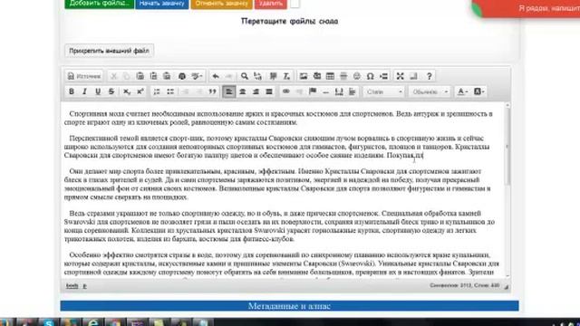580x326 pixels.
Task: Toggle bold formatting
Action: pos(72,91)
